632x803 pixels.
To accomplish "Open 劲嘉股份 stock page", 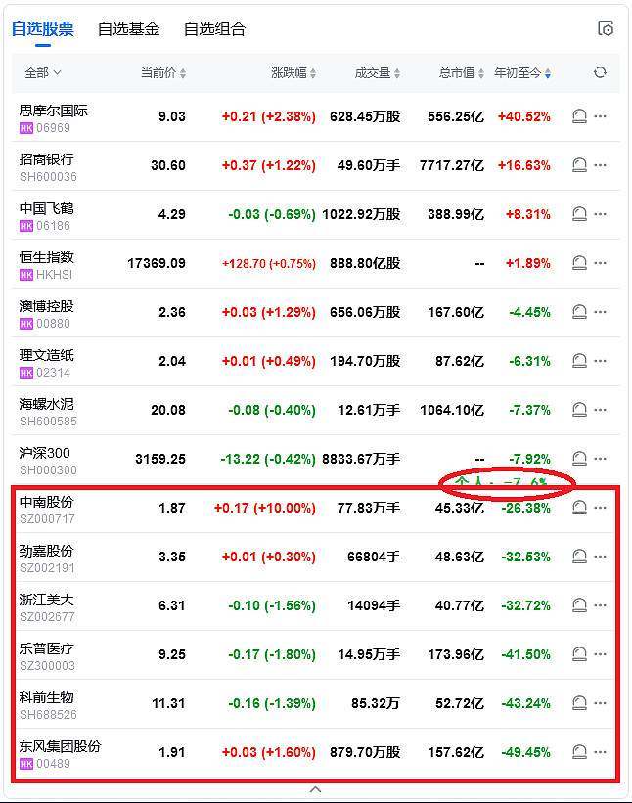I will pyautogui.click(x=47, y=551).
